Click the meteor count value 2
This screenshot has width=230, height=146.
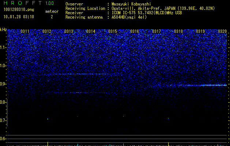click(52, 17)
